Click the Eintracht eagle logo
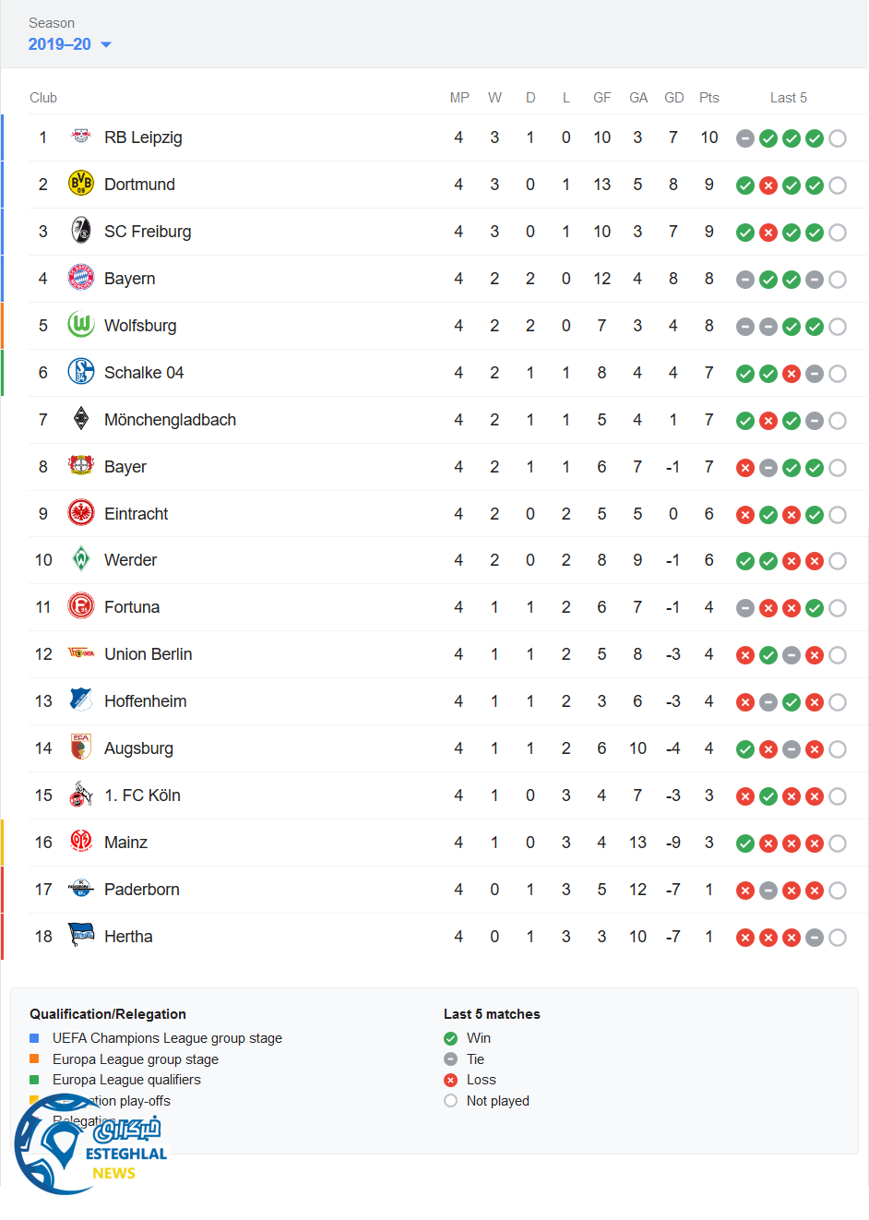This screenshot has height=1220, width=869. [x=81, y=513]
